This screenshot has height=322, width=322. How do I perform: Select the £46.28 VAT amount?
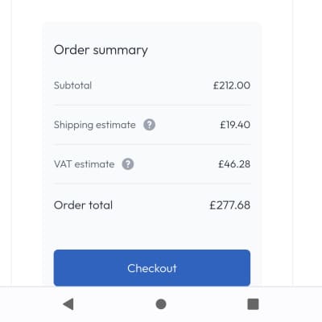coord(234,164)
